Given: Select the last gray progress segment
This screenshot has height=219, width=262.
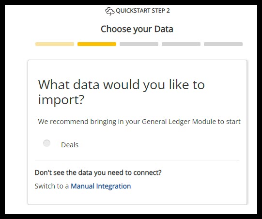Looking at the screenshot, I should pyautogui.click(x=223, y=44).
